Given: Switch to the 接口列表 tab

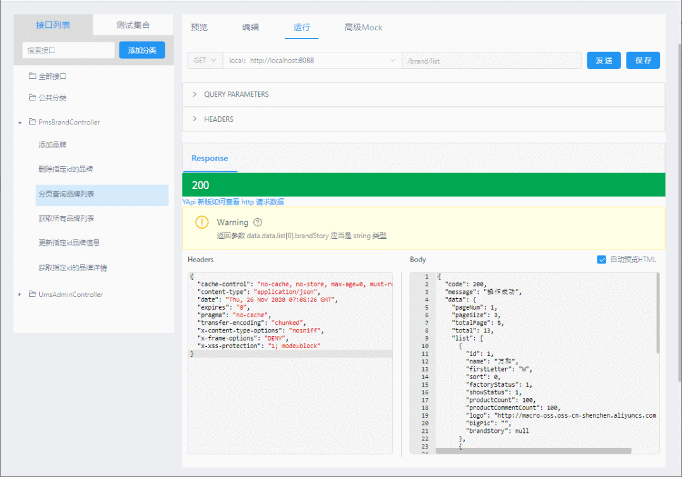Looking at the screenshot, I should [53, 25].
